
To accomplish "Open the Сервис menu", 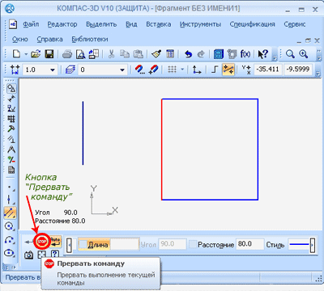I will coord(295,24).
